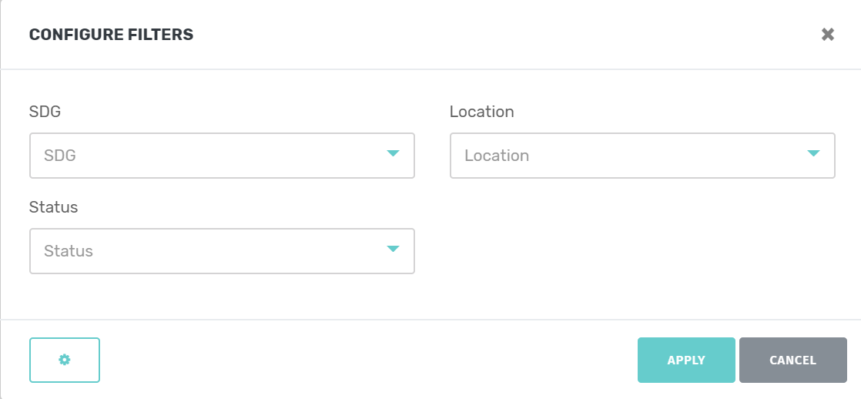Click the Status placeholder inside the select field
This screenshot has width=861, height=399.
point(68,251)
